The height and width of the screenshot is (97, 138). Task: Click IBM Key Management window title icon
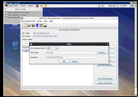click(x=22, y=18)
